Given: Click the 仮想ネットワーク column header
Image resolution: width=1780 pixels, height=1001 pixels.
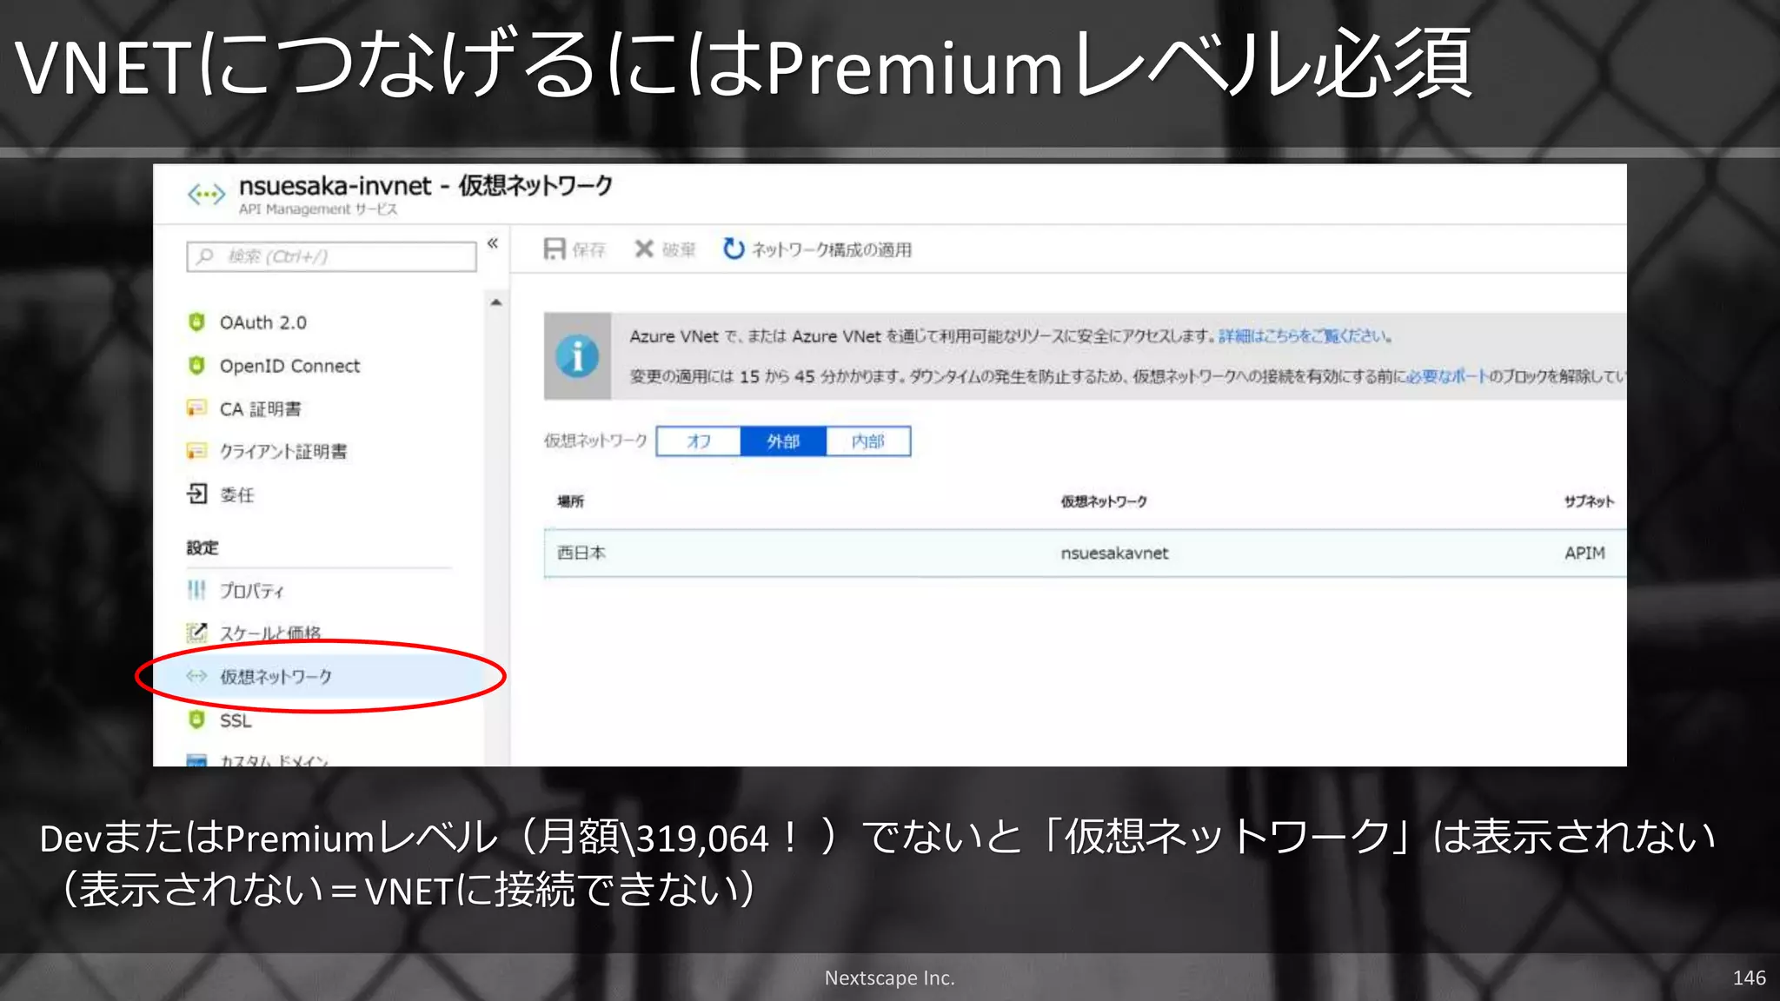Looking at the screenshot, I should pyautogui.click(x=1104, y=501).
